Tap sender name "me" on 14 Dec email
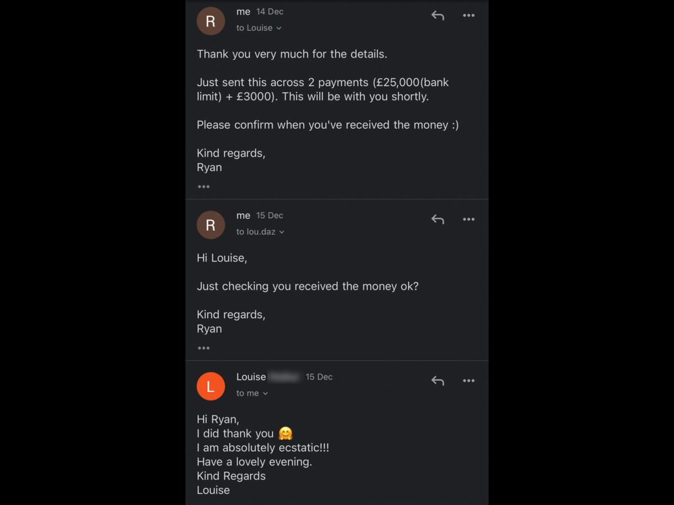674x505 pixels. 244,12
